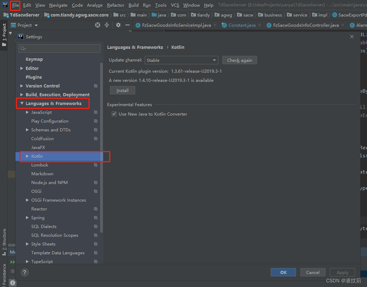Image resolution: width=367 pixels, height=287 pixels.
Task: Click the settings tree vertical scrollbar
Action: click(x=101, y=148)
